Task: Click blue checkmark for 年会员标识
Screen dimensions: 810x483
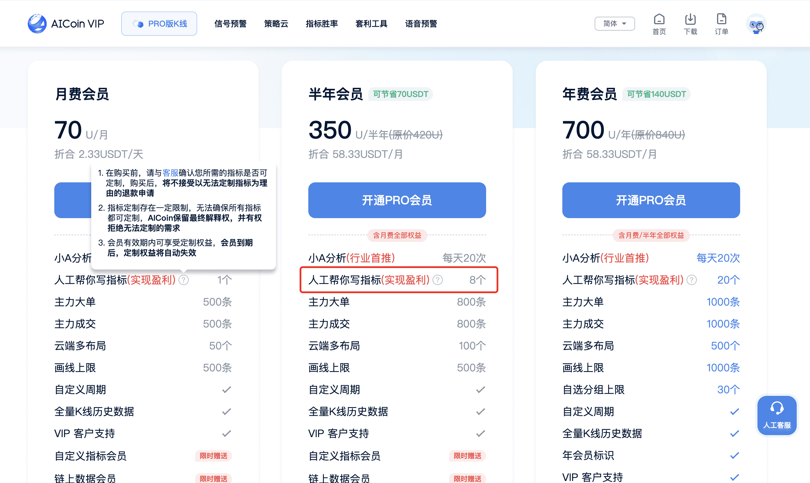Action: [x=734, y=455]
